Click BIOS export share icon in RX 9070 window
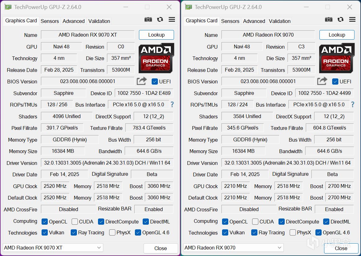This screenshot has width=361, height=256. click(x=322, y=81)
